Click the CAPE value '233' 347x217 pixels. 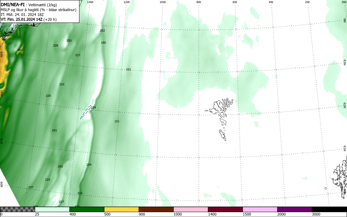48,180
